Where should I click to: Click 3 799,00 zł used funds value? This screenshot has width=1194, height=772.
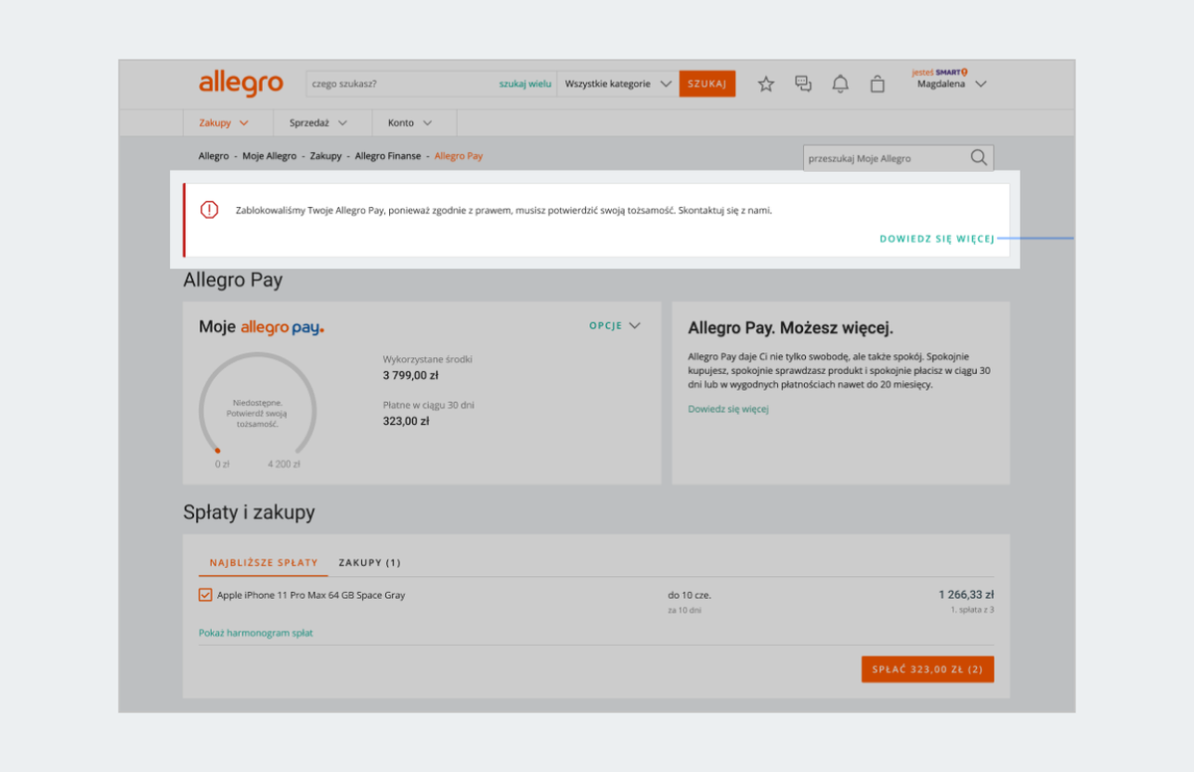[411, 375]
